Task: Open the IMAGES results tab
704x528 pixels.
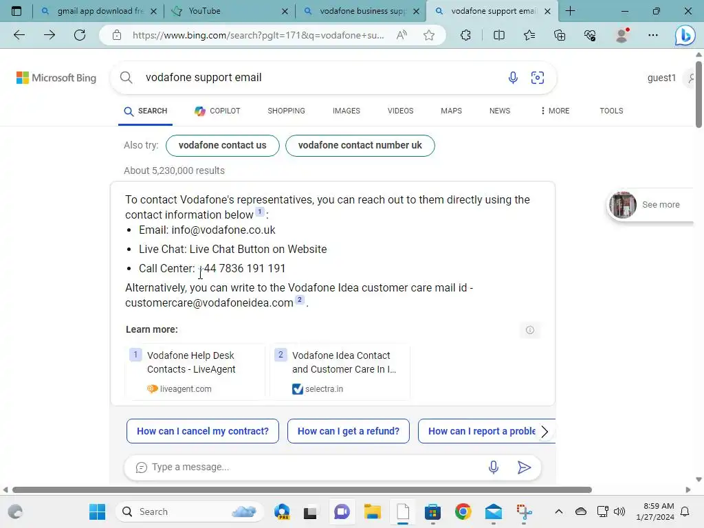Action: 346,111
